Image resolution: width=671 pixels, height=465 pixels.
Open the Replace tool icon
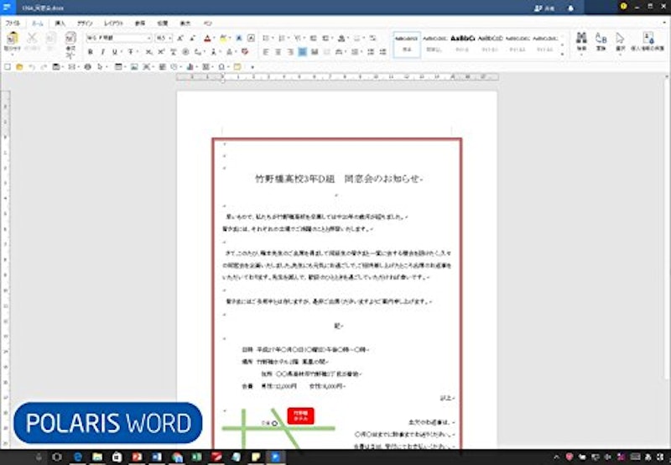click(601, 38)
